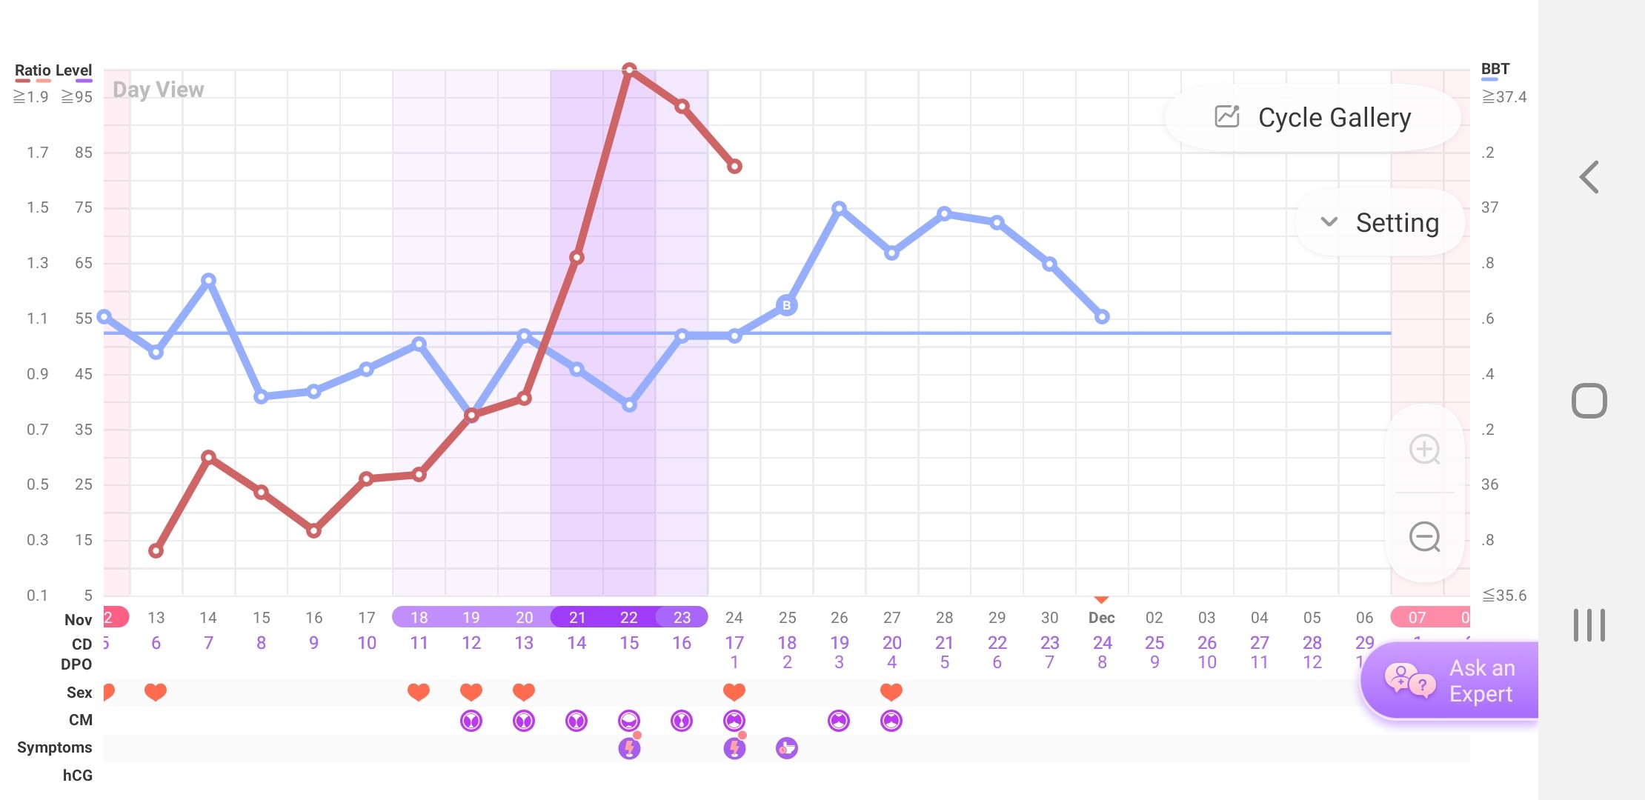
Task: Expand the Setting dropdown
Action: [1380, 223]
